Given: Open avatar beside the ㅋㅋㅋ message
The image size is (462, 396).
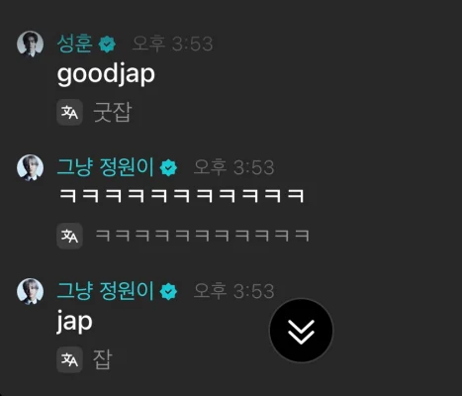Looking at the screenshot, I should click(x=30, y=167).
